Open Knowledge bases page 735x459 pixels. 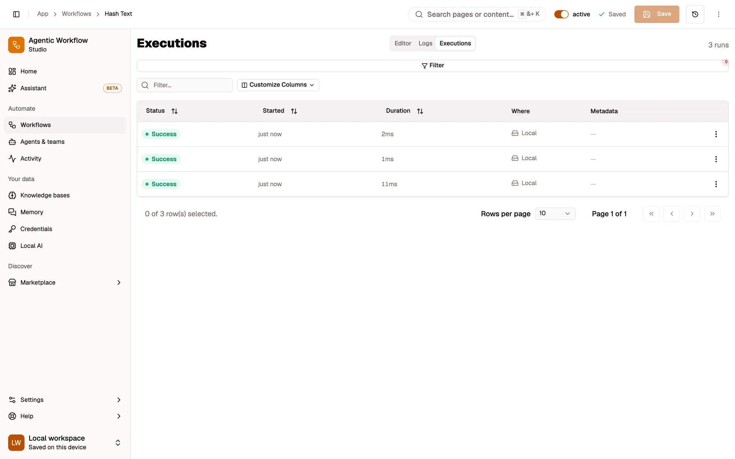tap(65, 195)
